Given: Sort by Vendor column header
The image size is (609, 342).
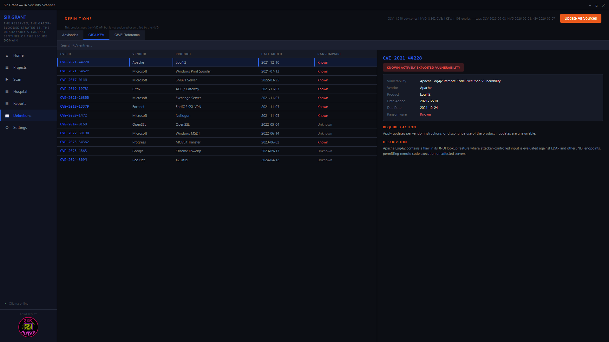Looking at the screenshot, I should coord(139,54).
